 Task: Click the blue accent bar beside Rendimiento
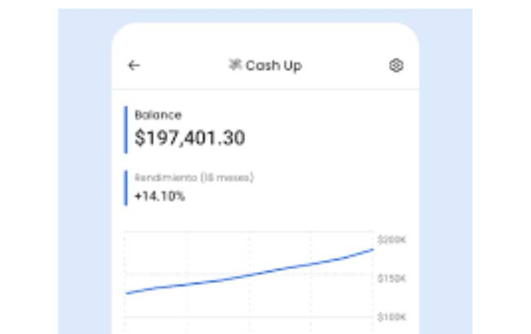[126, 188]
